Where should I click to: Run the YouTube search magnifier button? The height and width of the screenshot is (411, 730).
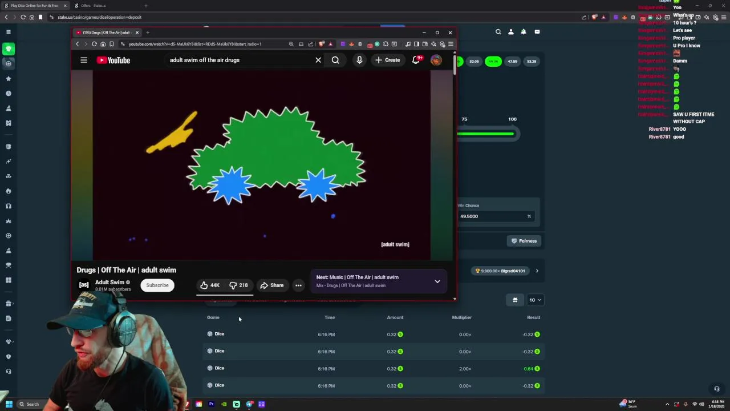tap(335, 60)
